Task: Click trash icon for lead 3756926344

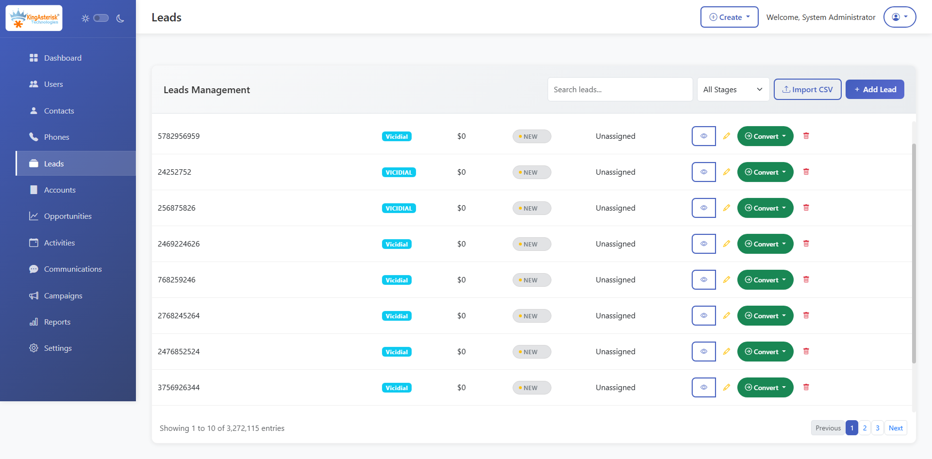Action: pos(806,387)
